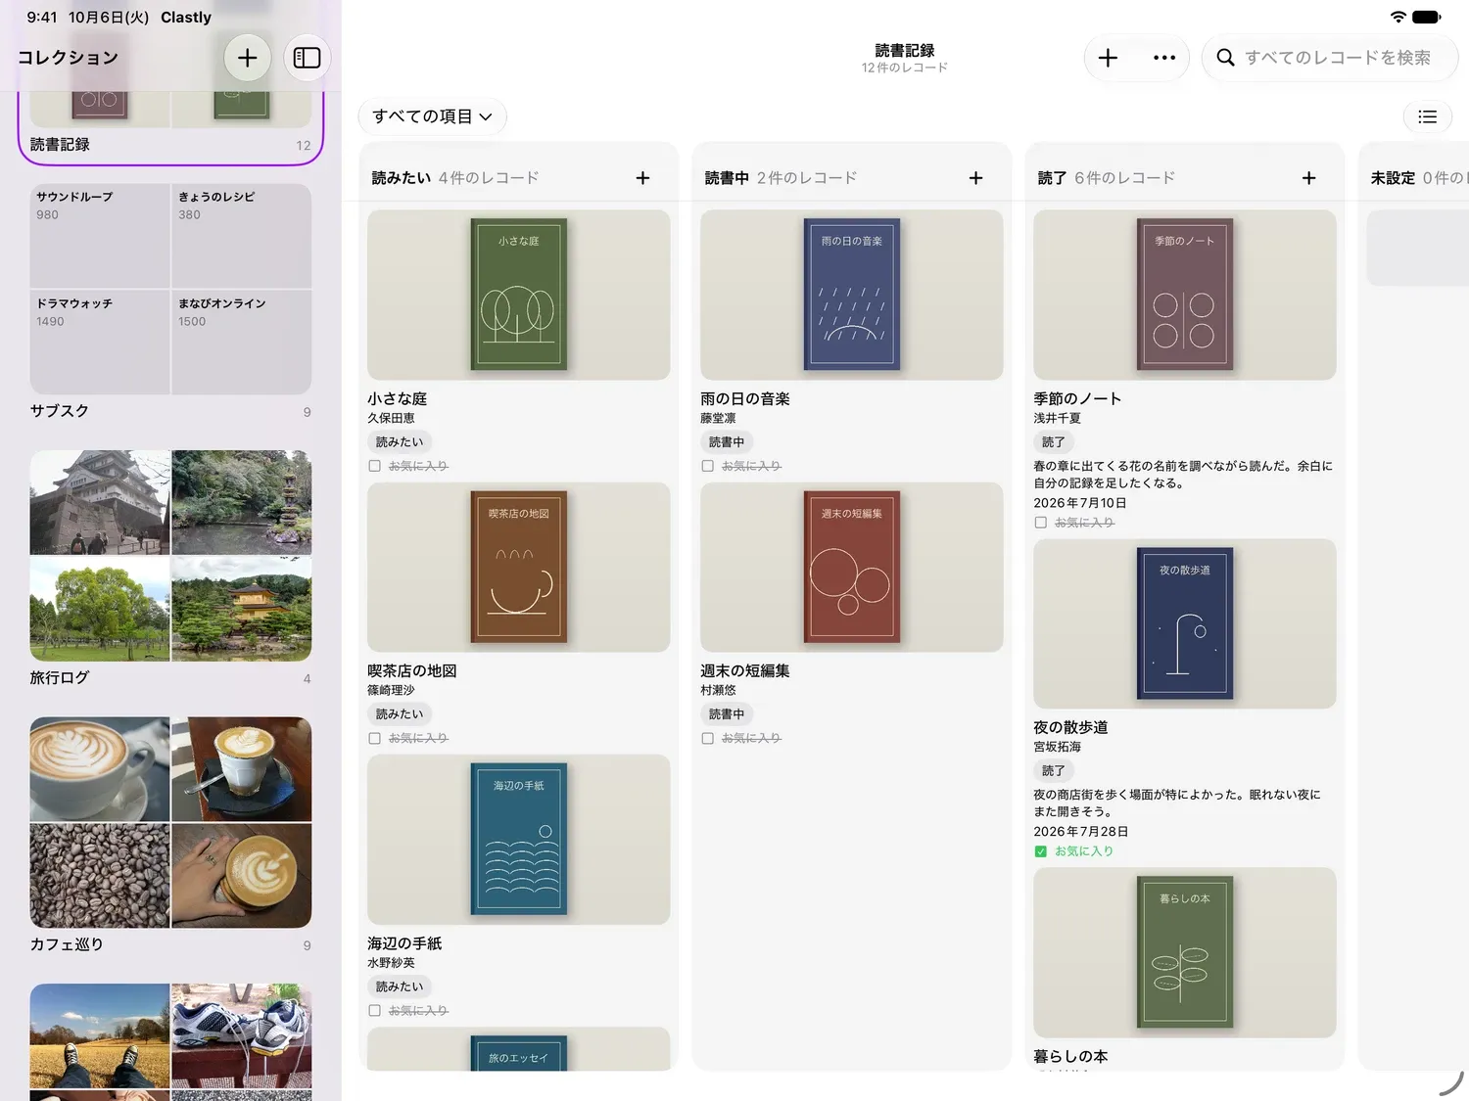Toggle the sidebar panel icon
Image resolution: width=1469 pixels, height=1101 pixels.
(308, 58)
